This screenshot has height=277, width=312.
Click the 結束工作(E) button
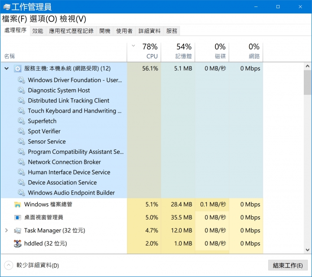(288, 265)
